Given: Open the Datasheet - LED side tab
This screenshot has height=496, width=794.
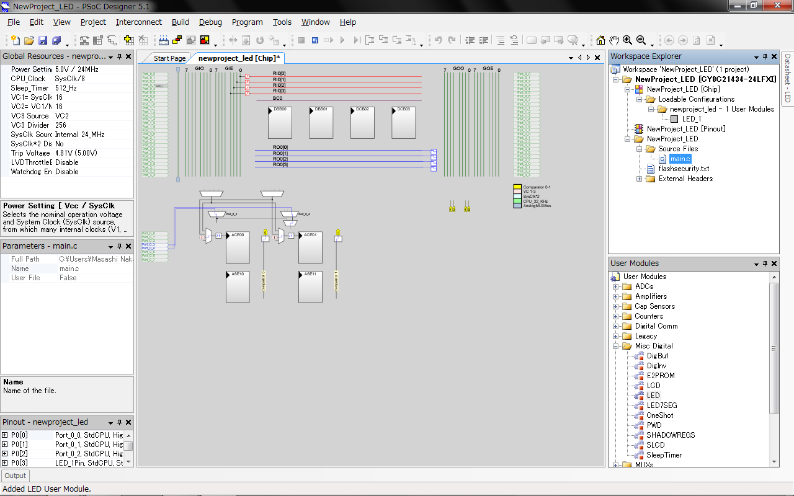Looking at the screenshot, I should point(787,78).
